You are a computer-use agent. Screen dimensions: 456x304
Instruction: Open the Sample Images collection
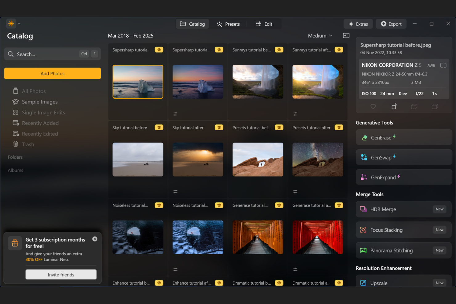[x=35, y=102]
